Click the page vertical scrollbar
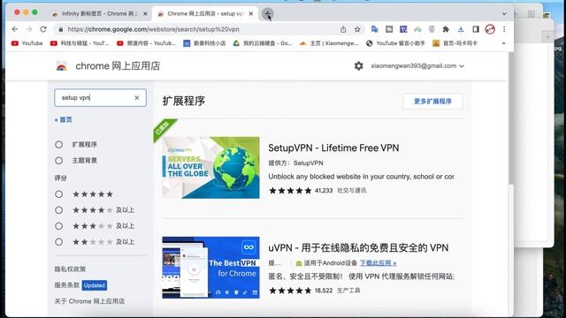This screenshot has width=566, height=318. click(511, 119)
